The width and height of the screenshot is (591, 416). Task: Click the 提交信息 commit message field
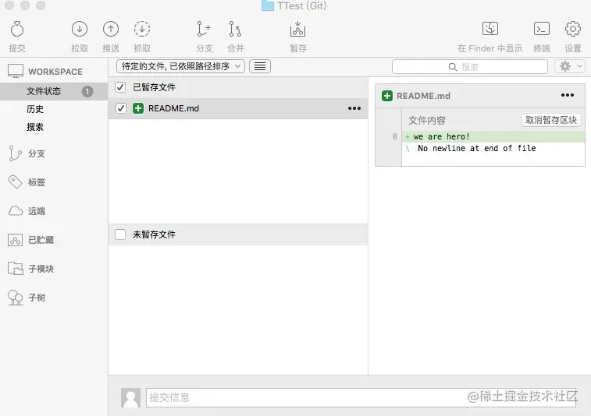click(361, 397)
